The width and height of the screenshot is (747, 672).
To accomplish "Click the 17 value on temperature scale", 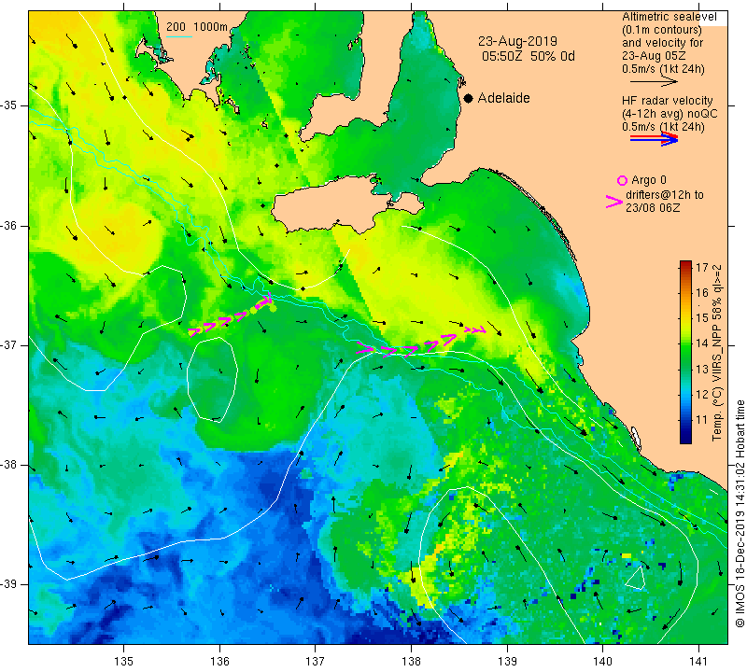I will pyautogui.click(x=702, y=267).
